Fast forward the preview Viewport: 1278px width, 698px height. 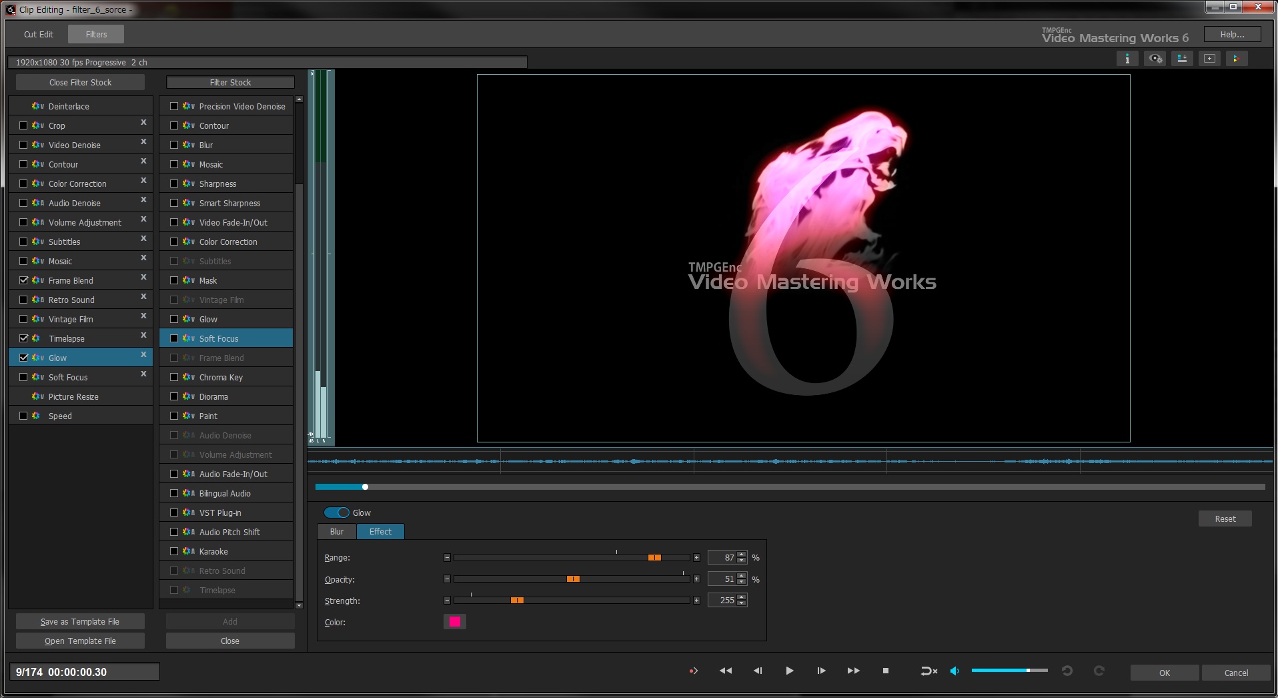[853, 671]
